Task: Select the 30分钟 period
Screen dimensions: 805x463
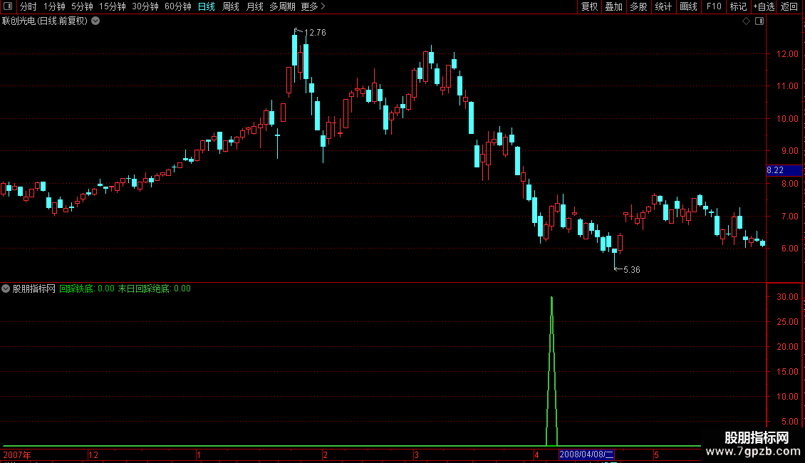Action: (145, 6)
